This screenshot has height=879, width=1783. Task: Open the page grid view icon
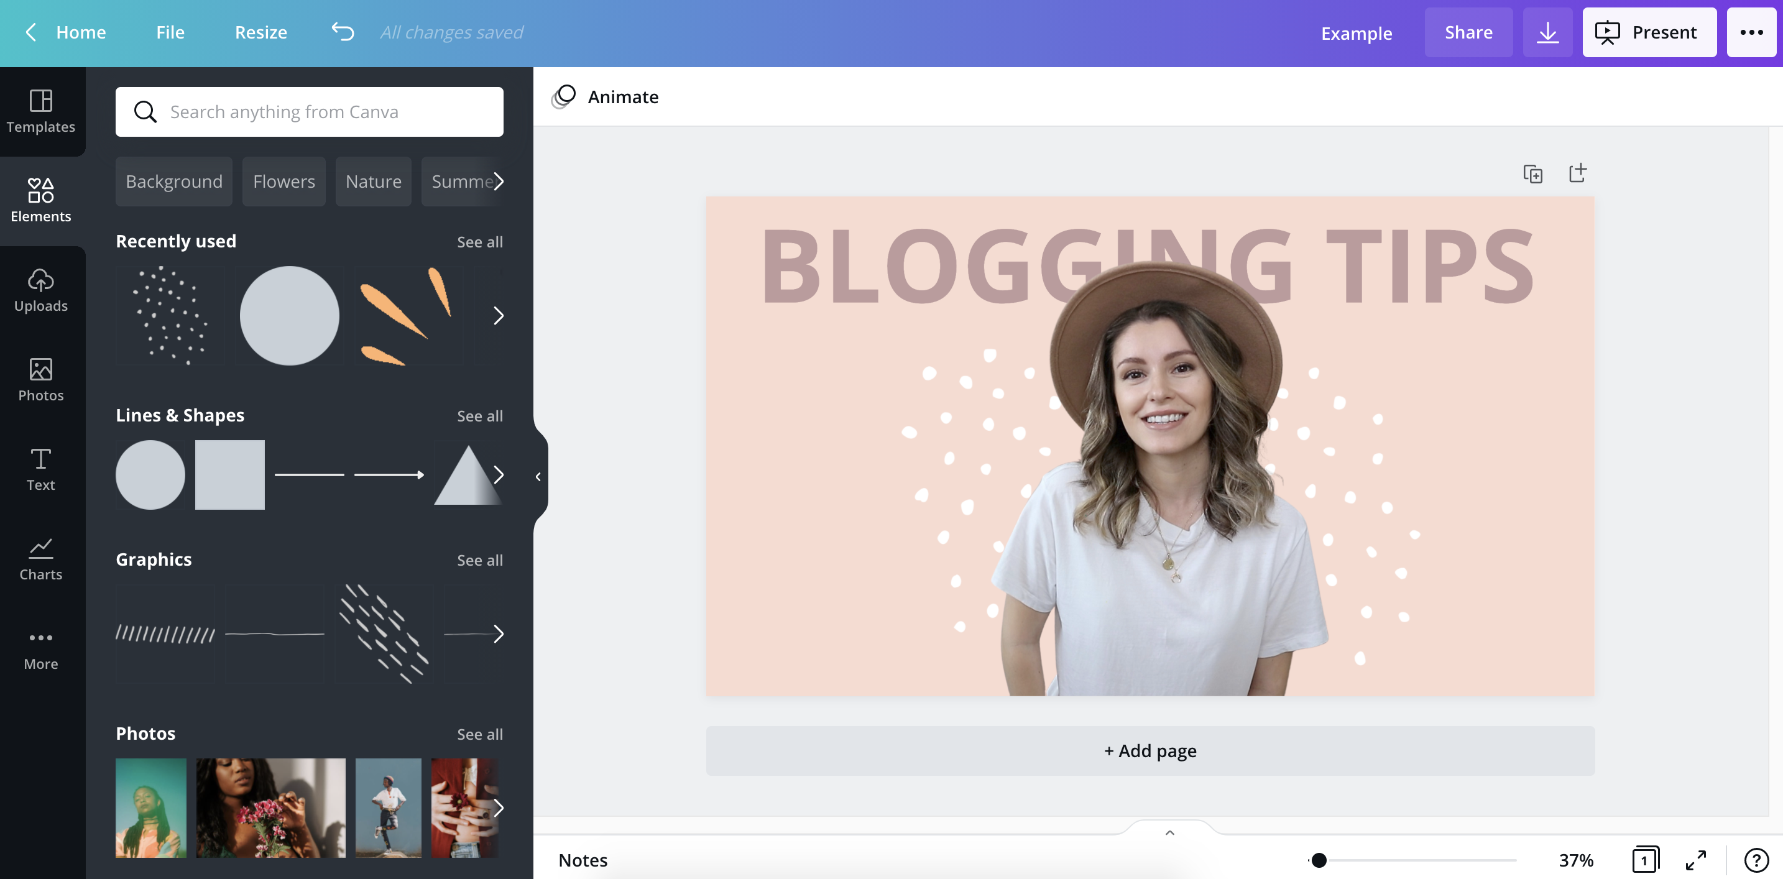(1645, 859)
